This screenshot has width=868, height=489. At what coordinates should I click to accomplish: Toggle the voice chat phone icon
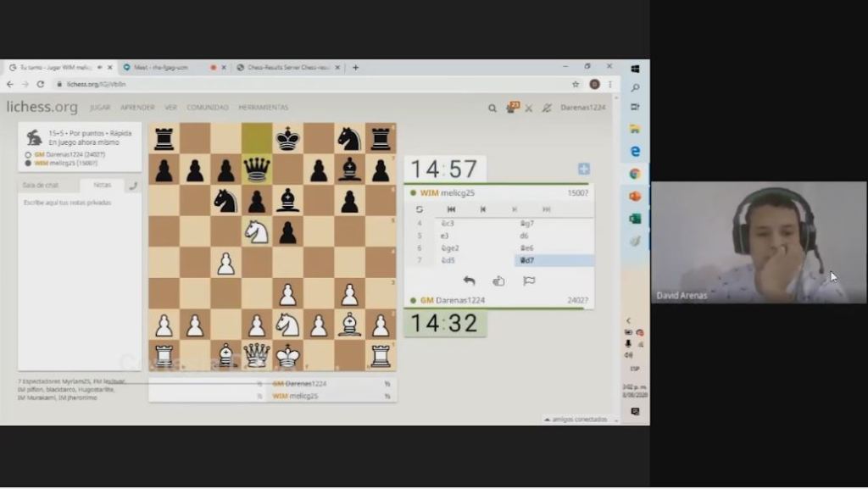(x=133, y=186)
